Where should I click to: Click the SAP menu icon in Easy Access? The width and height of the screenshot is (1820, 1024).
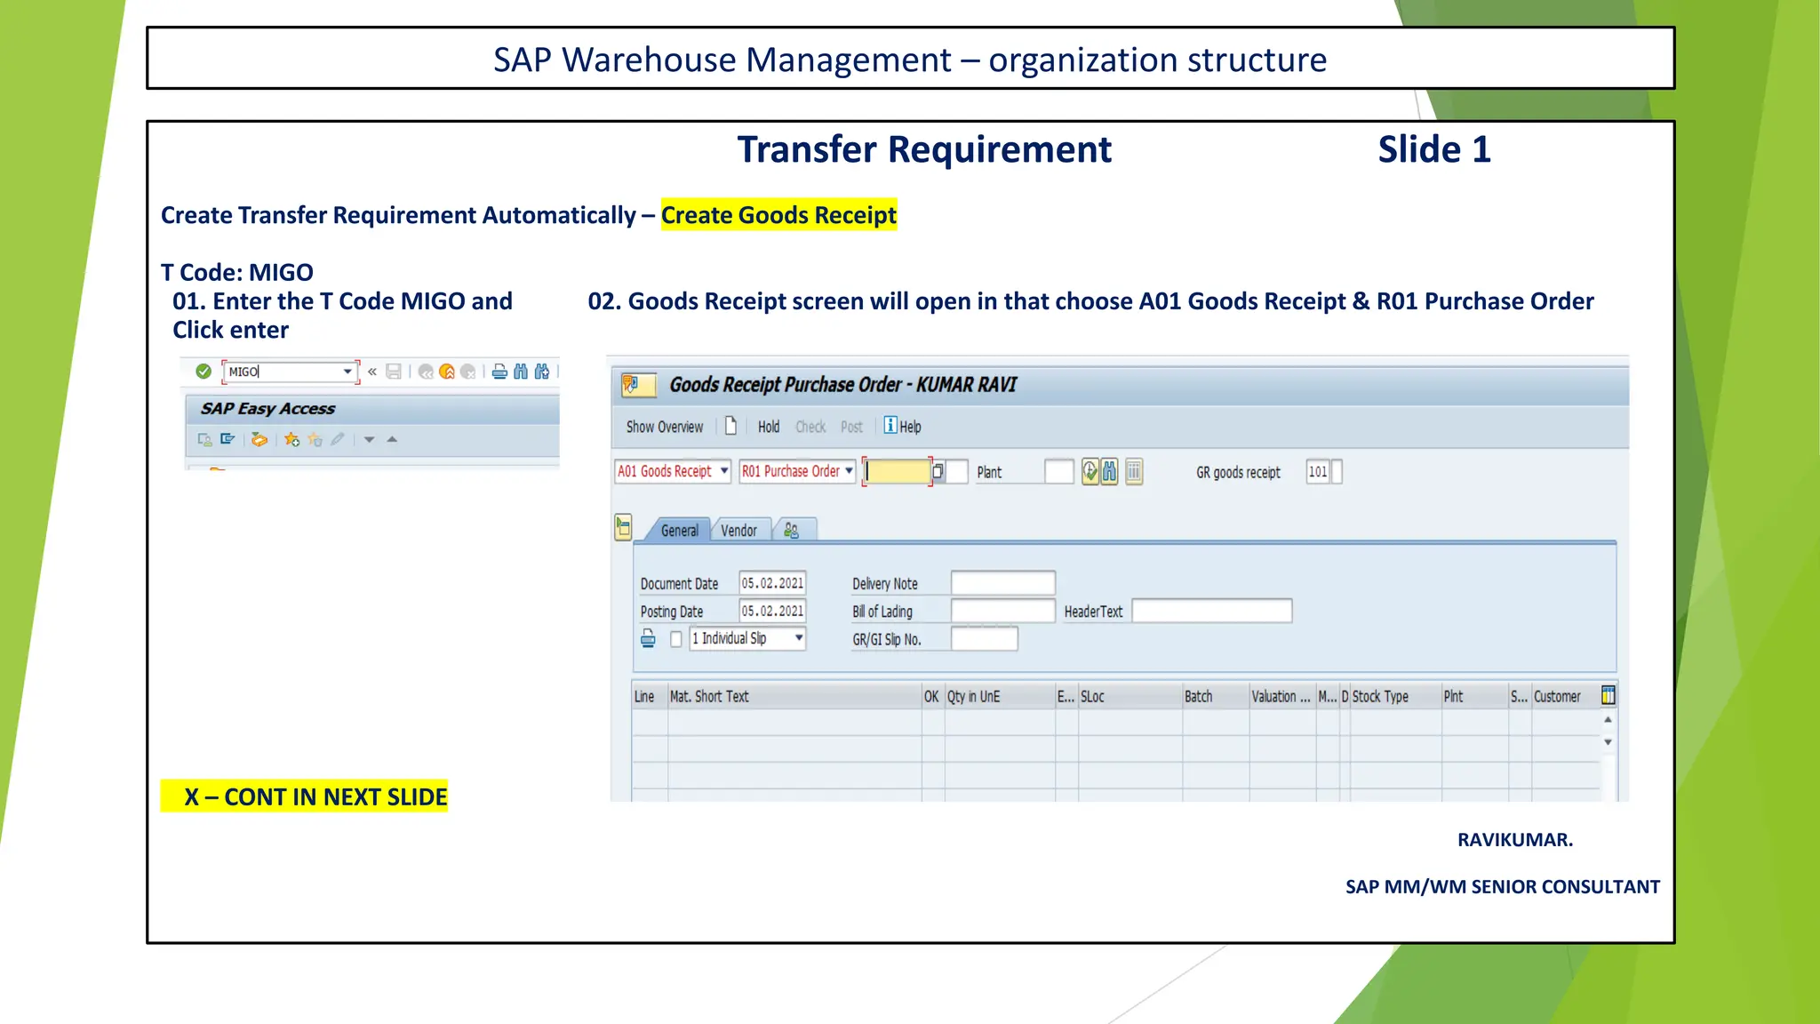[x=227, y=439]
